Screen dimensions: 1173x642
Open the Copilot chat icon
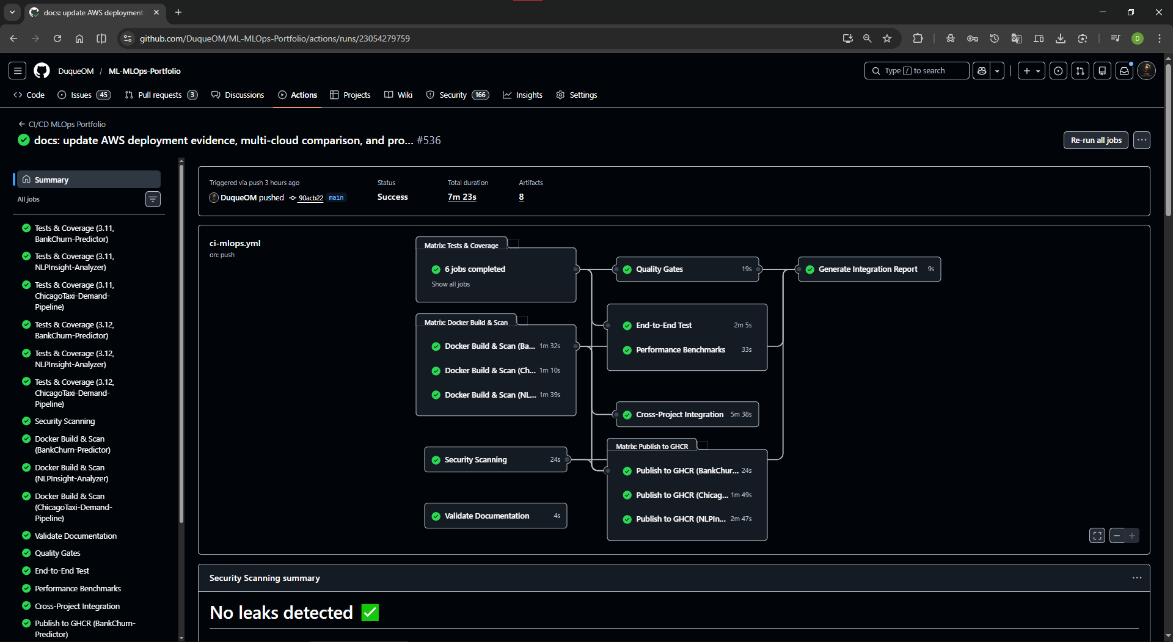pyautogui.click(x=982, y=71)
